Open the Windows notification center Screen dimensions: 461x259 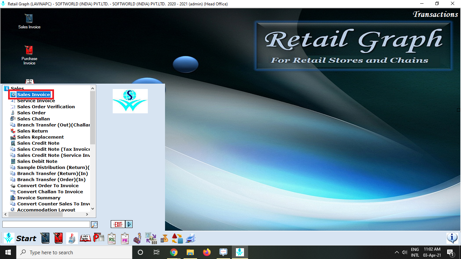(x=450, y=252)
